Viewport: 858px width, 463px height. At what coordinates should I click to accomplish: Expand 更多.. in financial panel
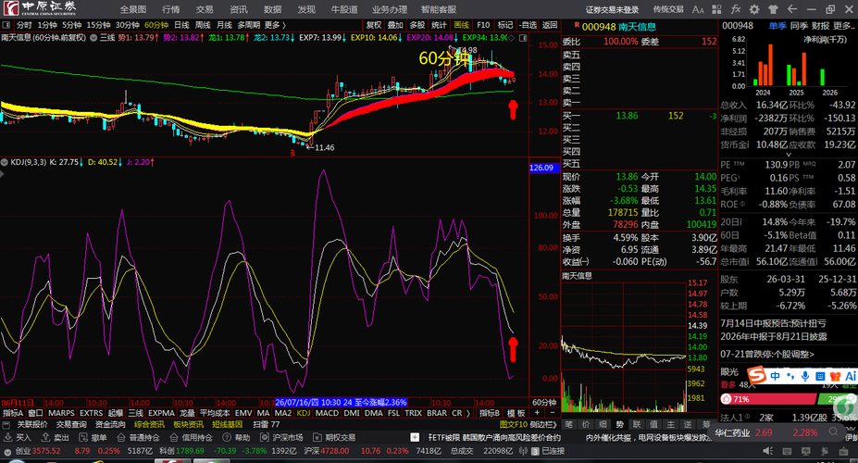(843, 26)
